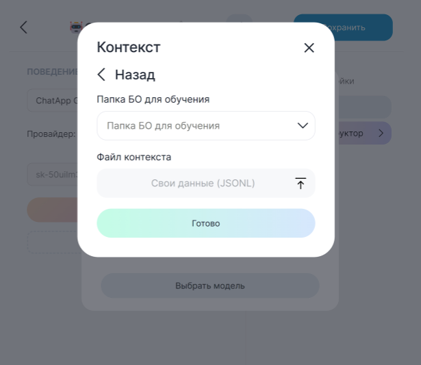Click the Провайдер label
The width and height of the screenshot is (421, 365).
click(x=51, y=134)
